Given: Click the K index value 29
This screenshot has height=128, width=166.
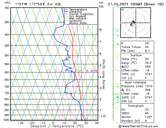Looking at the screenshot, I should [147, 43].
